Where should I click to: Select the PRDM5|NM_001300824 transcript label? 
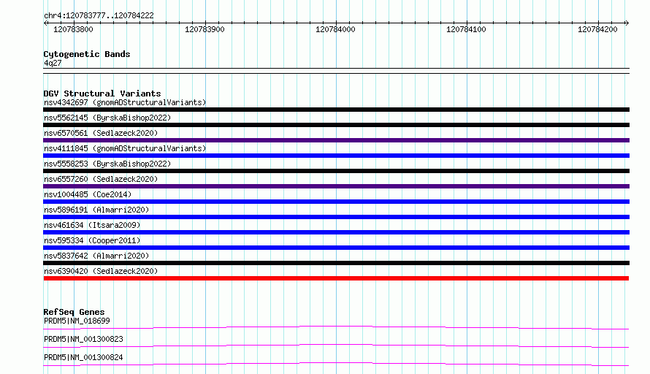pyautogui.click(x=83, y=357)
